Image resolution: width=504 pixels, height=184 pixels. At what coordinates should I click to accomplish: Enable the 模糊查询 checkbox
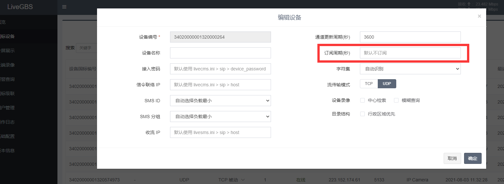[x=396, y=100]
